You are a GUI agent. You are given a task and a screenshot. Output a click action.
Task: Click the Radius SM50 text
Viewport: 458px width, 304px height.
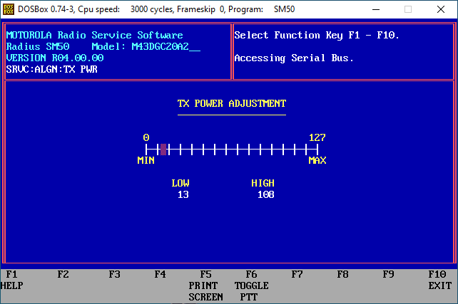click(x=38, y=47)
